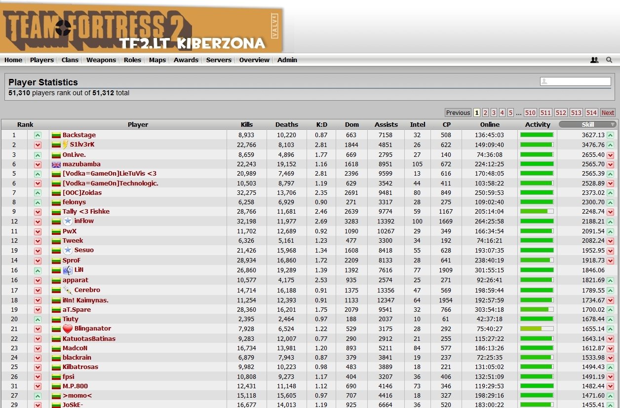This screenshot has height=408, width=620.
Task: Click the star badge beside inFlow
Action: (x=68, y=221)
